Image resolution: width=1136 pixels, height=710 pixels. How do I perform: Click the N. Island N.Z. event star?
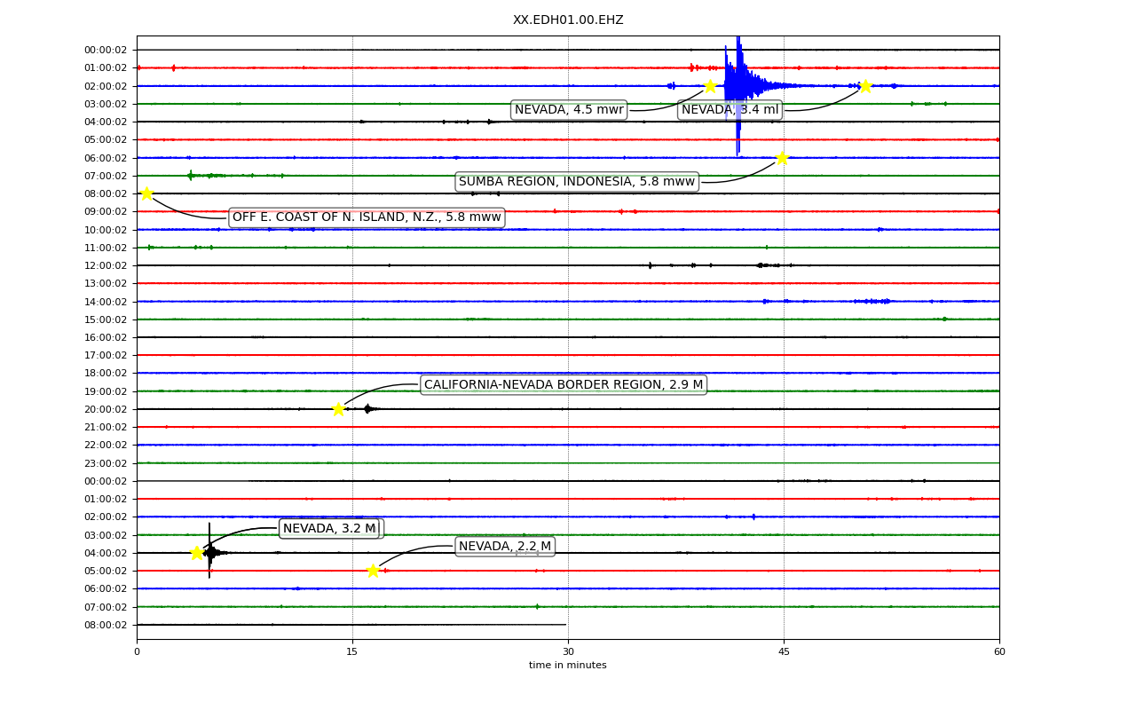(x=146, y=193)
